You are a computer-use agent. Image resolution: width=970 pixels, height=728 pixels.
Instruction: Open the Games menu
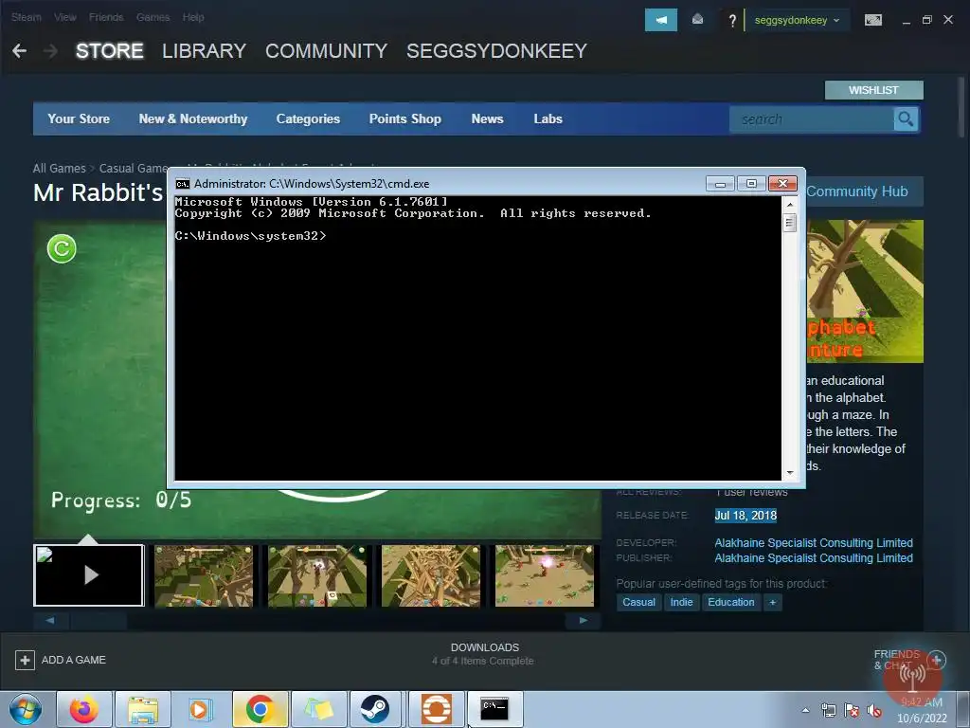tap(153, 17)
